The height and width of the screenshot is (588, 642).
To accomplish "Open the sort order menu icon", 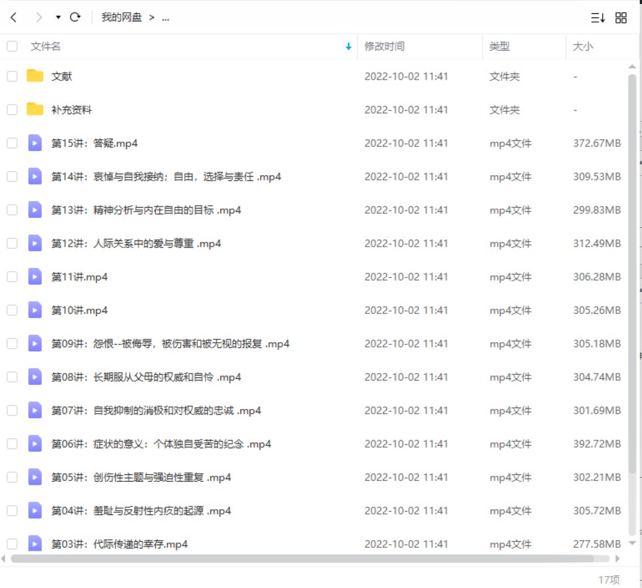I will coord(598,17).
